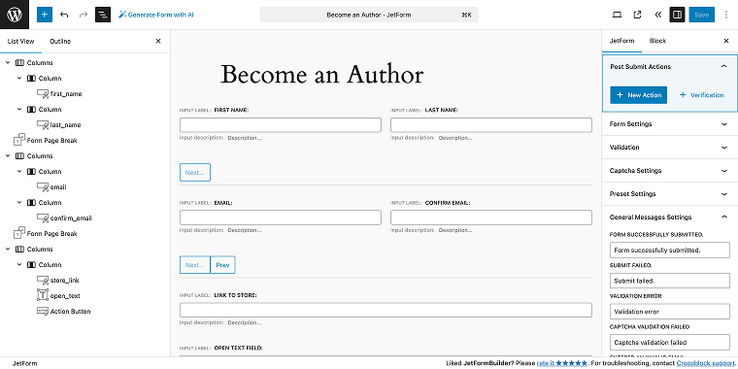This screenshot has width=738, height=369.
Task: Select first_name field icon in list
Action: point(43,93)
